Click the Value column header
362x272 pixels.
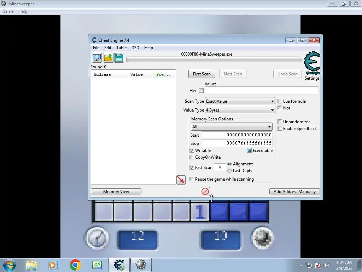pos(141,74)
